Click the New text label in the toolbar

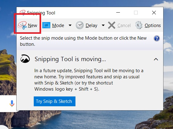click(x=33, y=25)
